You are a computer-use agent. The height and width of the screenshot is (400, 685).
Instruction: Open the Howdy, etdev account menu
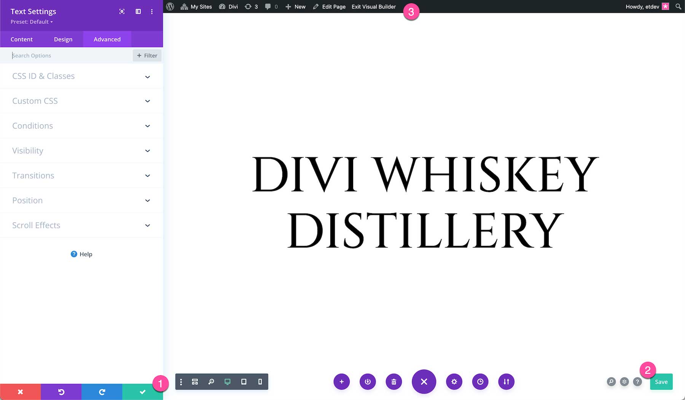coord(647,6)
